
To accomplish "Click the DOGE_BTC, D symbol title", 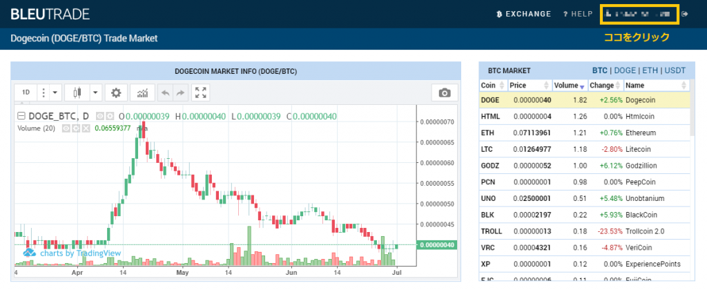I will [57, 117].
